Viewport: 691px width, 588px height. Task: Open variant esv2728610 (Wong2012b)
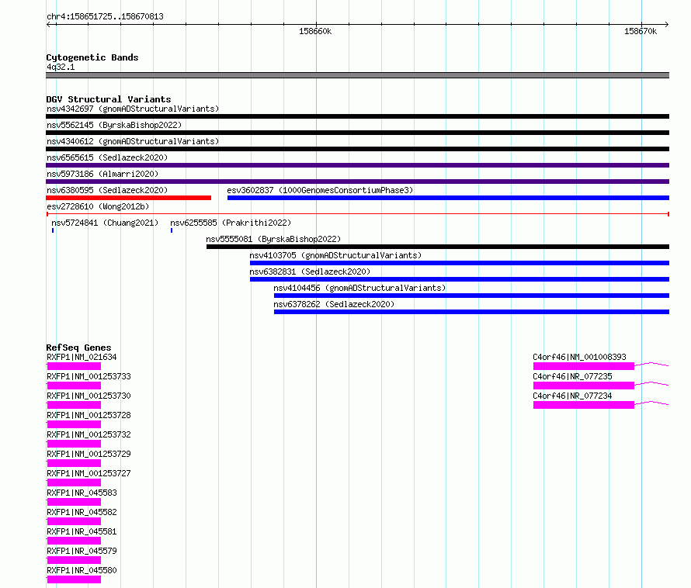coord(98,206)
